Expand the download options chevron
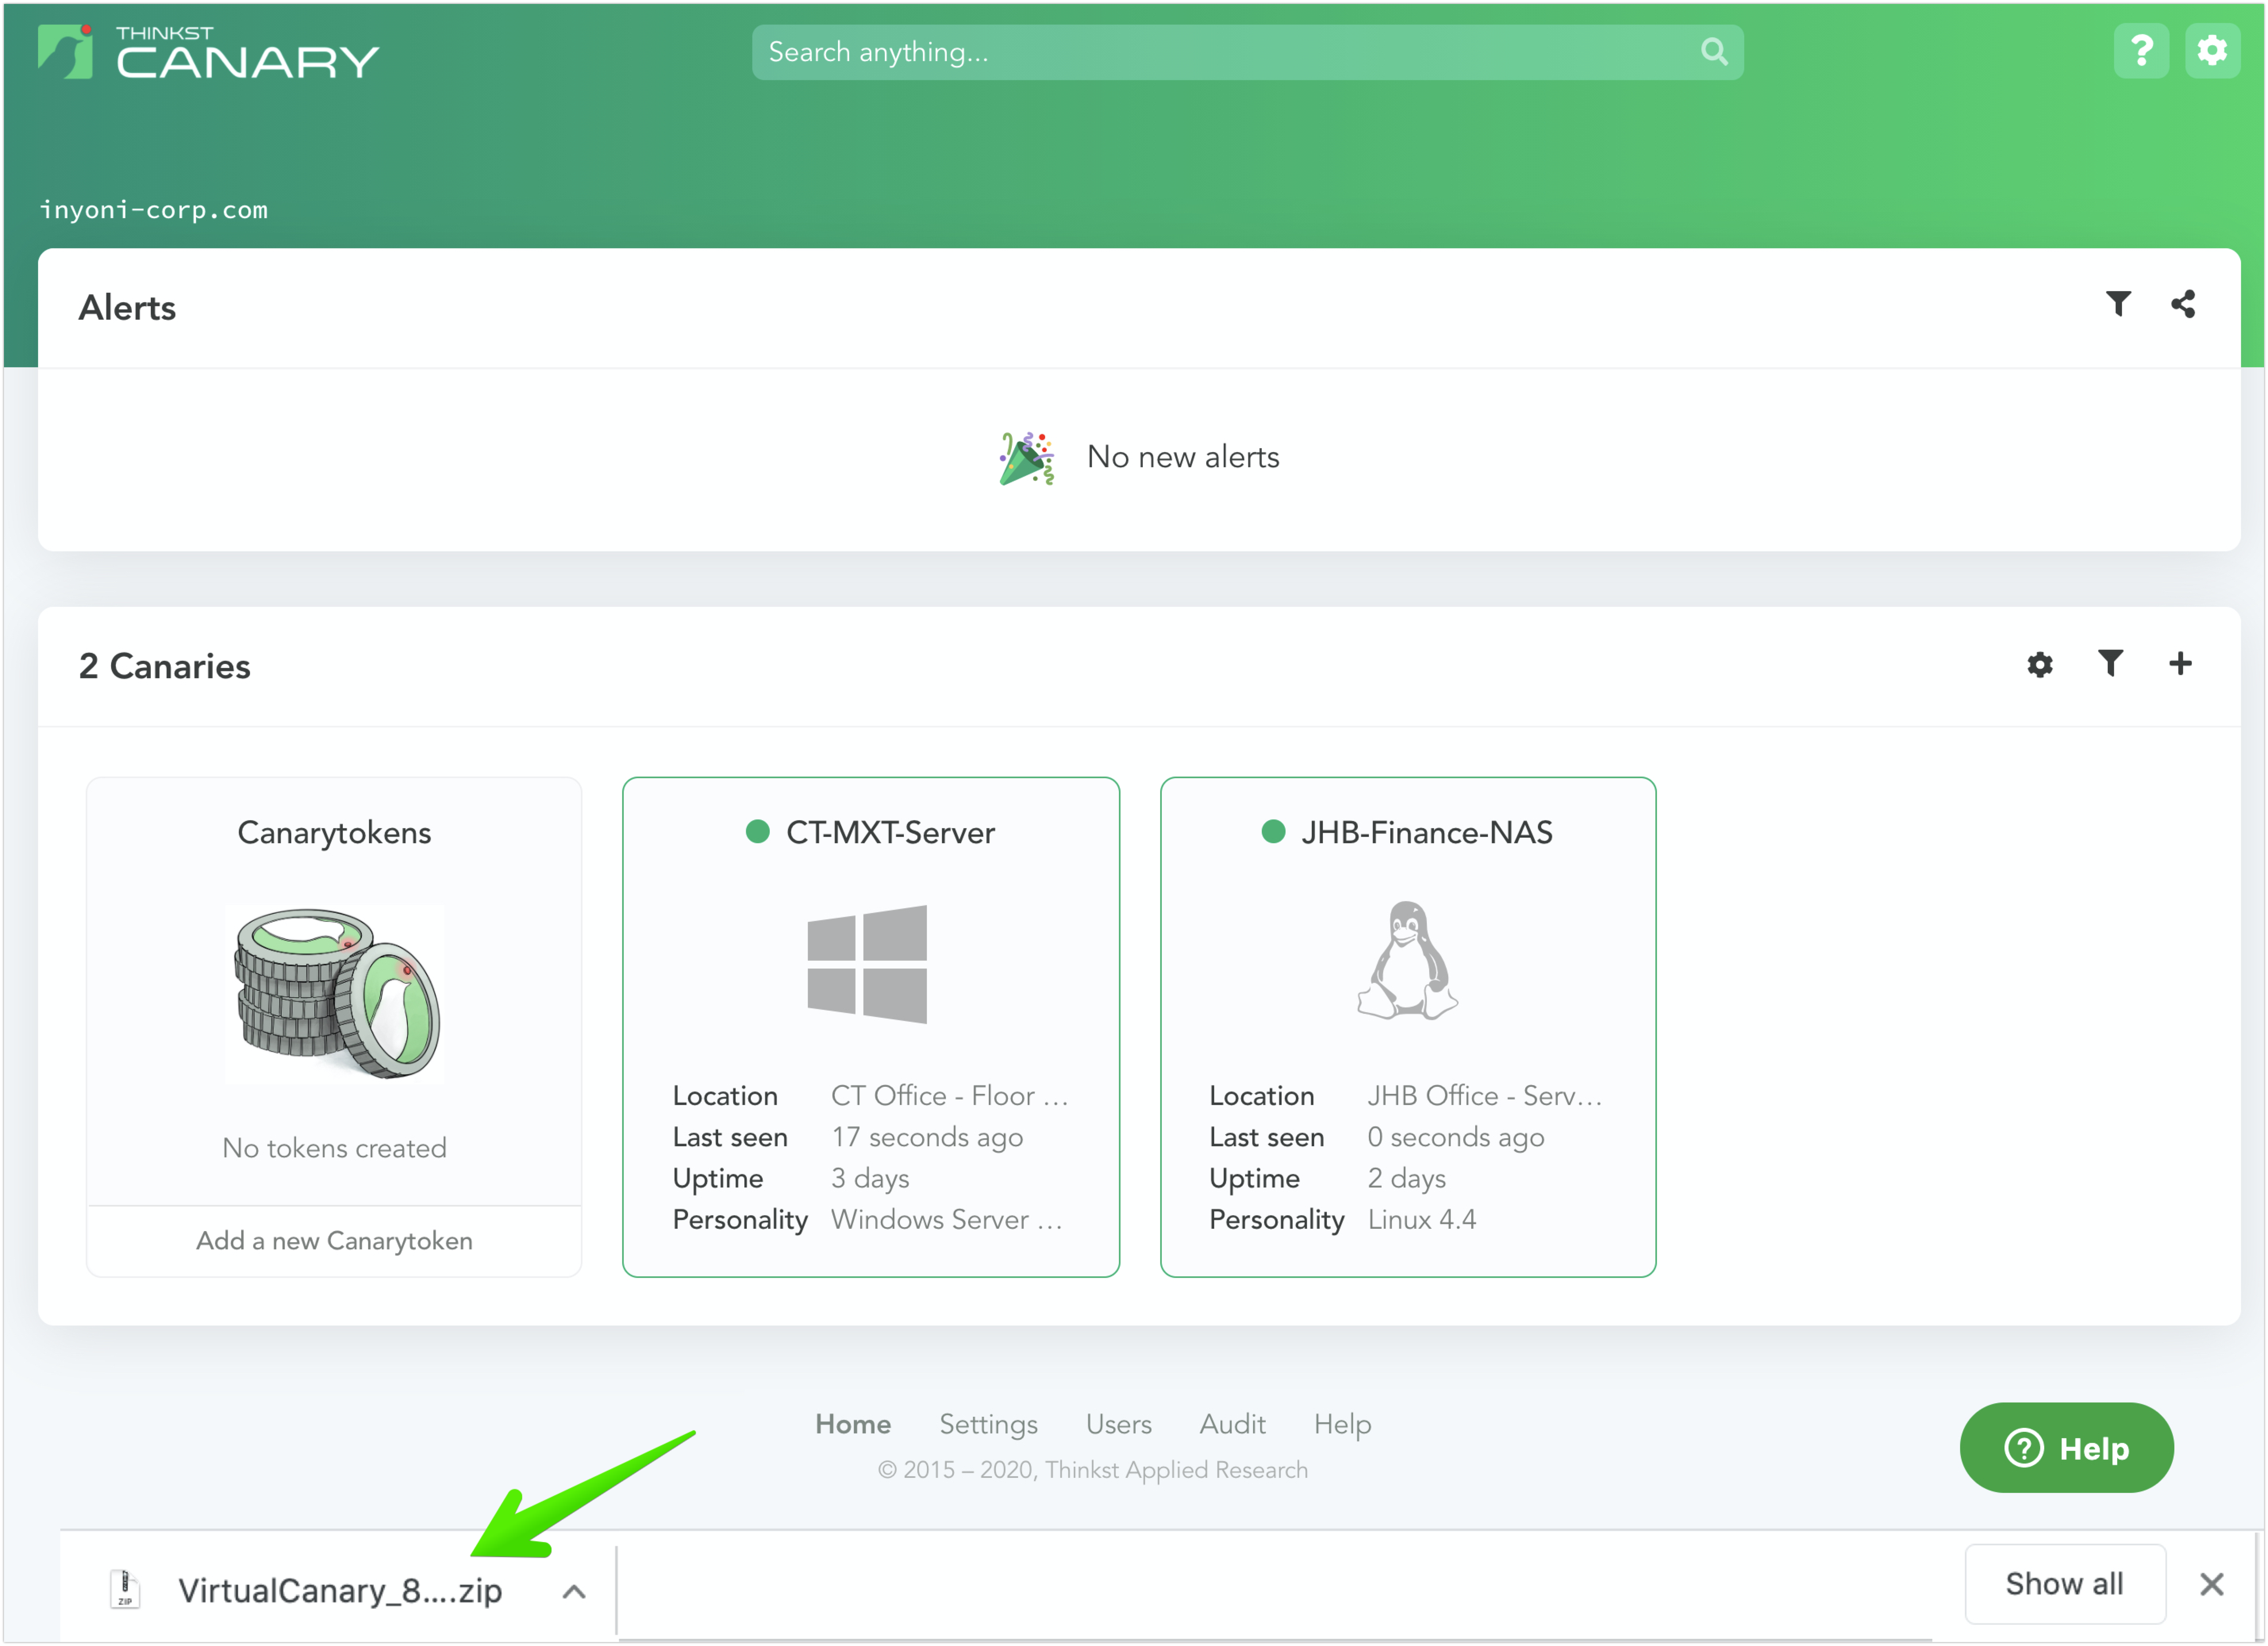Viewport: 2268px width, 1646px height. 574,1592
